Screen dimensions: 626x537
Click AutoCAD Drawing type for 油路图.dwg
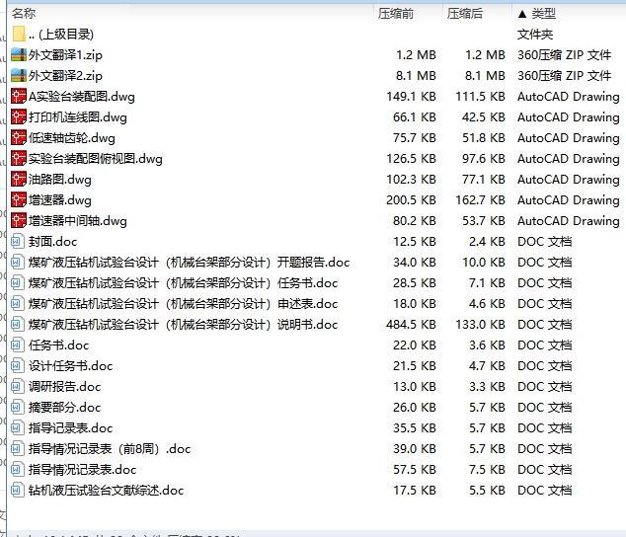tap(569, 180)
